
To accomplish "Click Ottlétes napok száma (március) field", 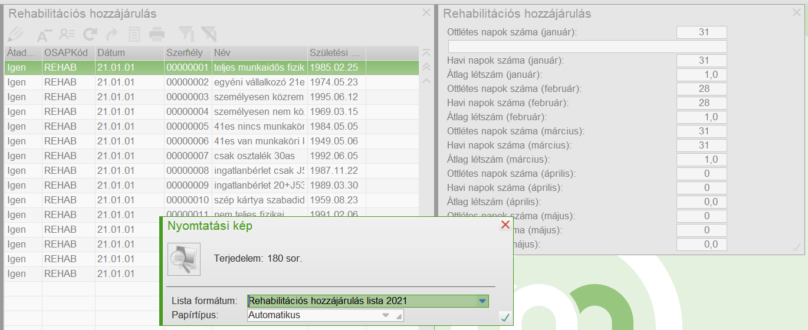I will (x=702, y=131).
